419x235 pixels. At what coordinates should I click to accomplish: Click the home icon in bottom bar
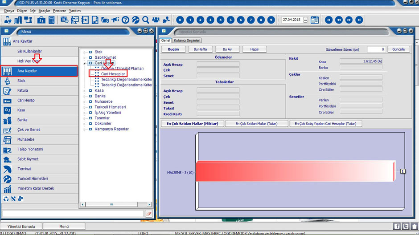point(415,226)
